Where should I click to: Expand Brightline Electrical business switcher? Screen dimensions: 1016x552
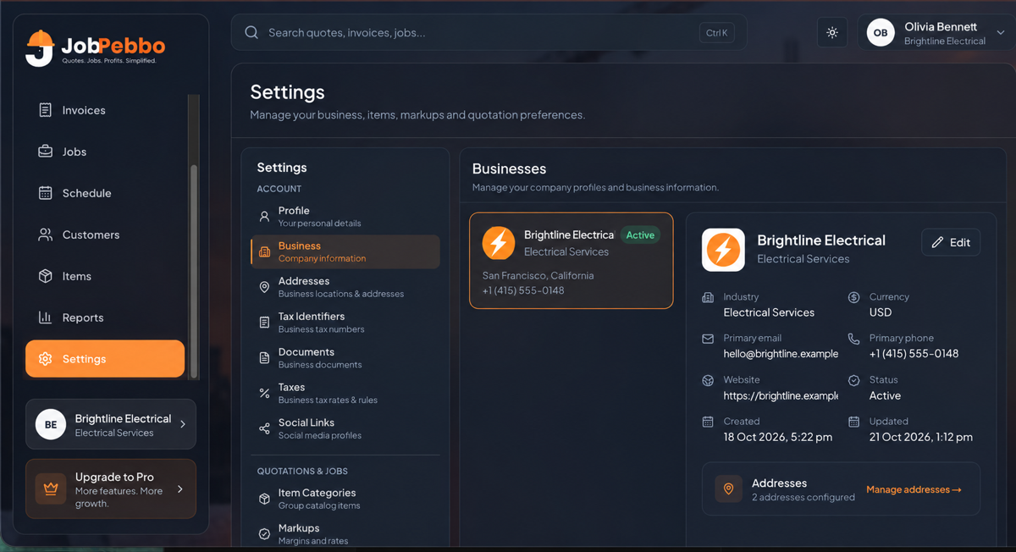[111, 424]
